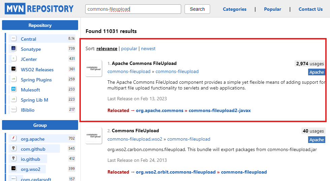Click Apache license tag on first result
This screenshot has width=330, height=181.
pos(317,72)
